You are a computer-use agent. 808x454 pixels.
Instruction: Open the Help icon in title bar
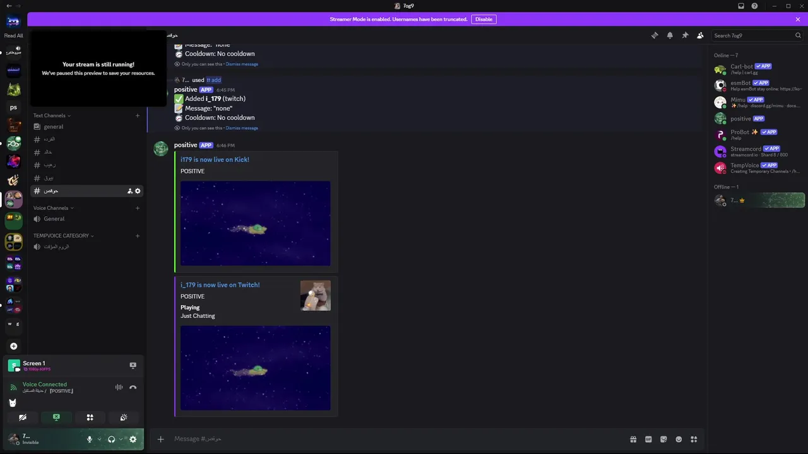(755, 6)
